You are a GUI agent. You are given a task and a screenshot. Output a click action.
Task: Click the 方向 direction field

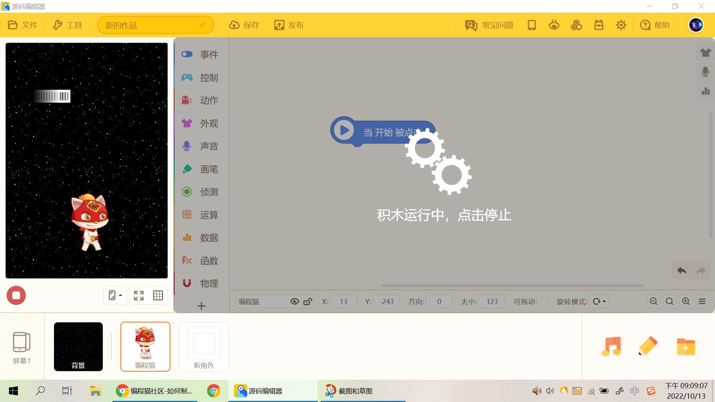pyautogui.click(x=439, y=301)
